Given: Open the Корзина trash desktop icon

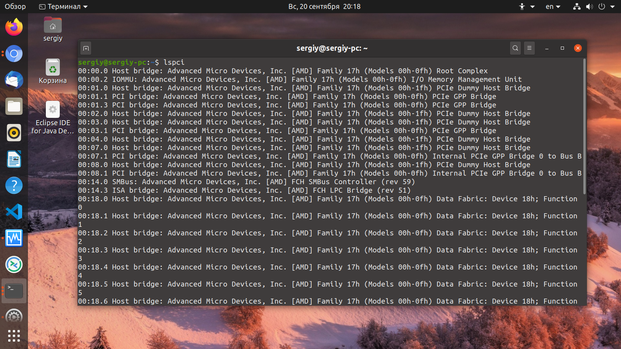Looking at the screenshot, I should point(53,71).
